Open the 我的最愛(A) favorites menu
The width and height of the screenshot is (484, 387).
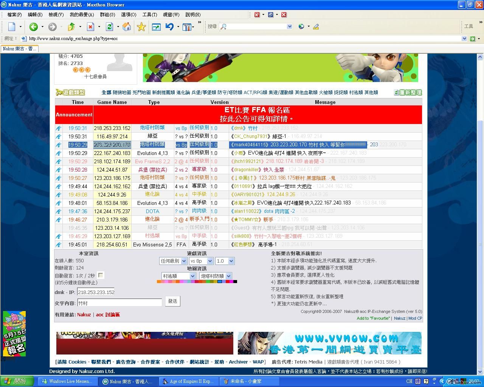[82, 14]
